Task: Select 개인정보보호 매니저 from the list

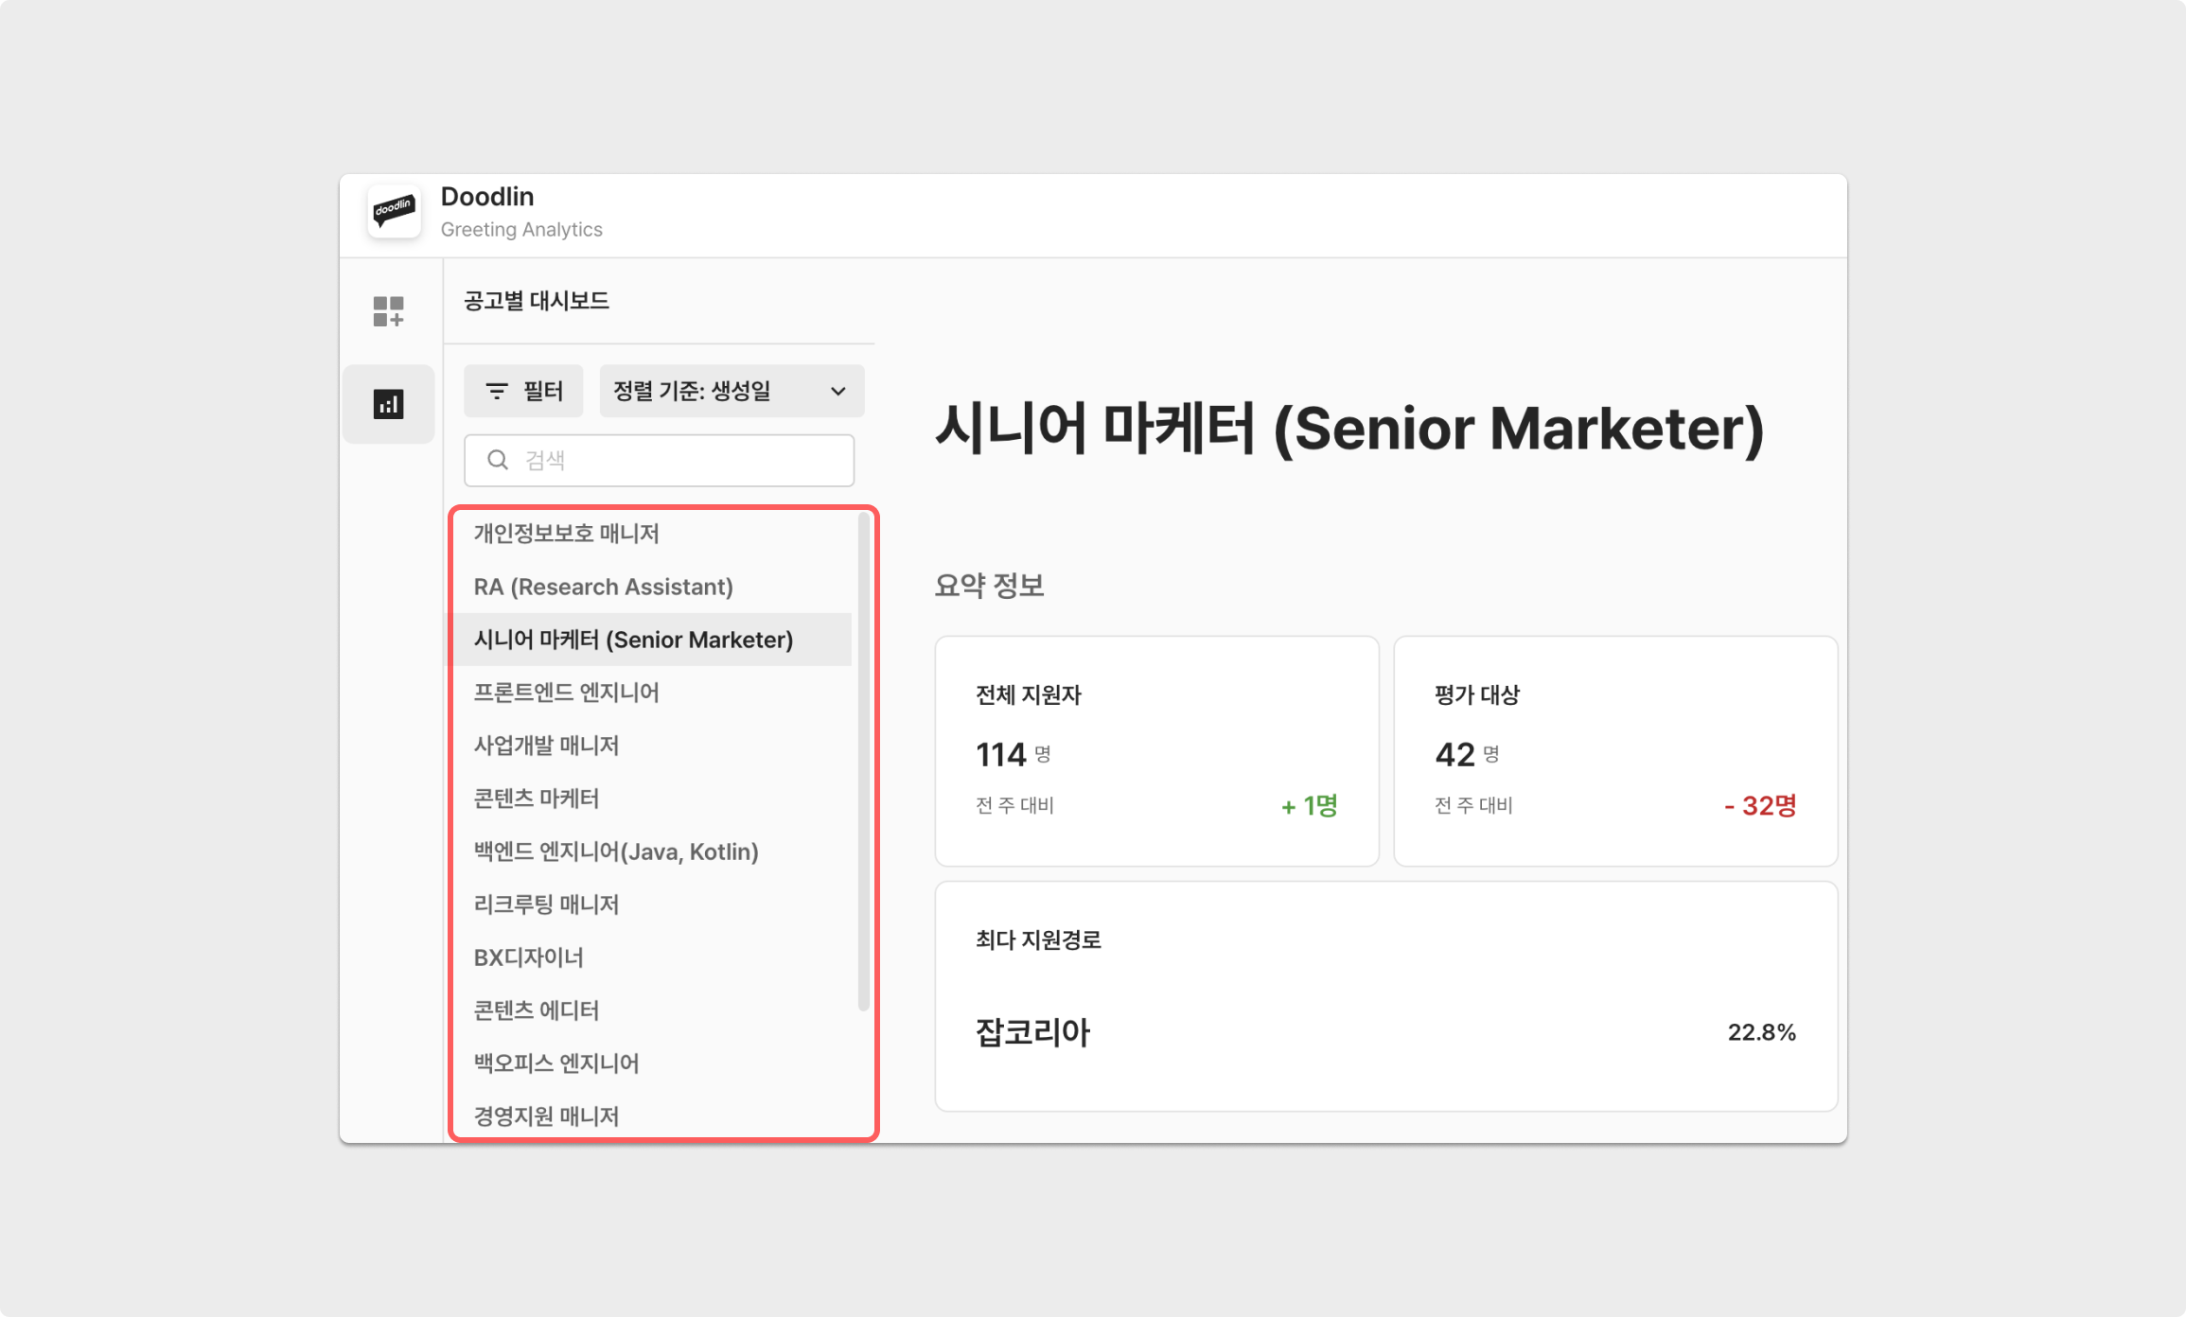Action: pos(566,534)
